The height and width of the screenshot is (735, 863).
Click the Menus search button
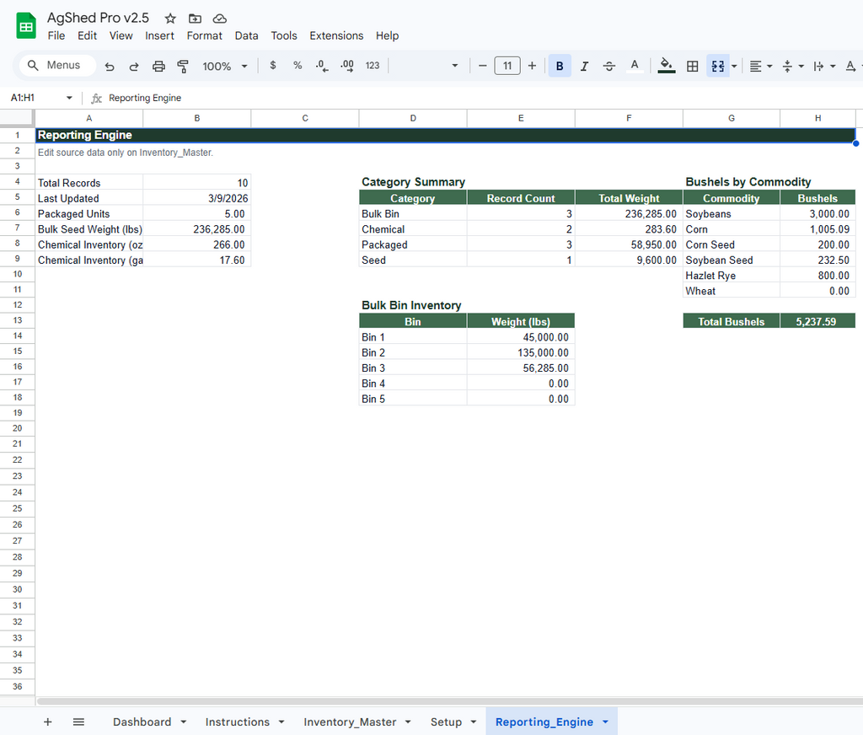[x=56, y=65]
